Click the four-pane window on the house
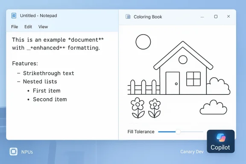Viewport: 246px width, 164px height. [193, 79]
